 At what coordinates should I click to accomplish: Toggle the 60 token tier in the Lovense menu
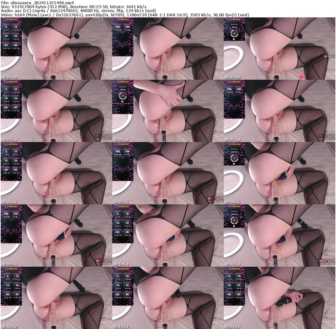pos(16,45)
